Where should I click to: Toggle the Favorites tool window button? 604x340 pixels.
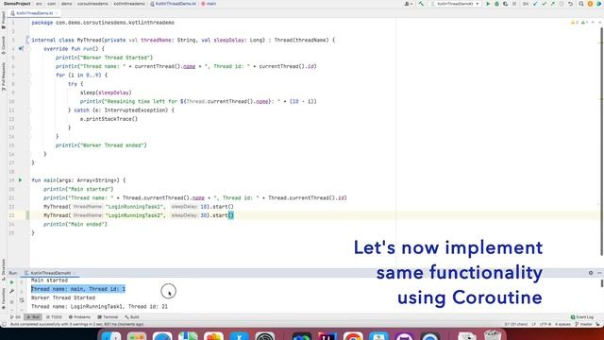(x=4, y=298)
